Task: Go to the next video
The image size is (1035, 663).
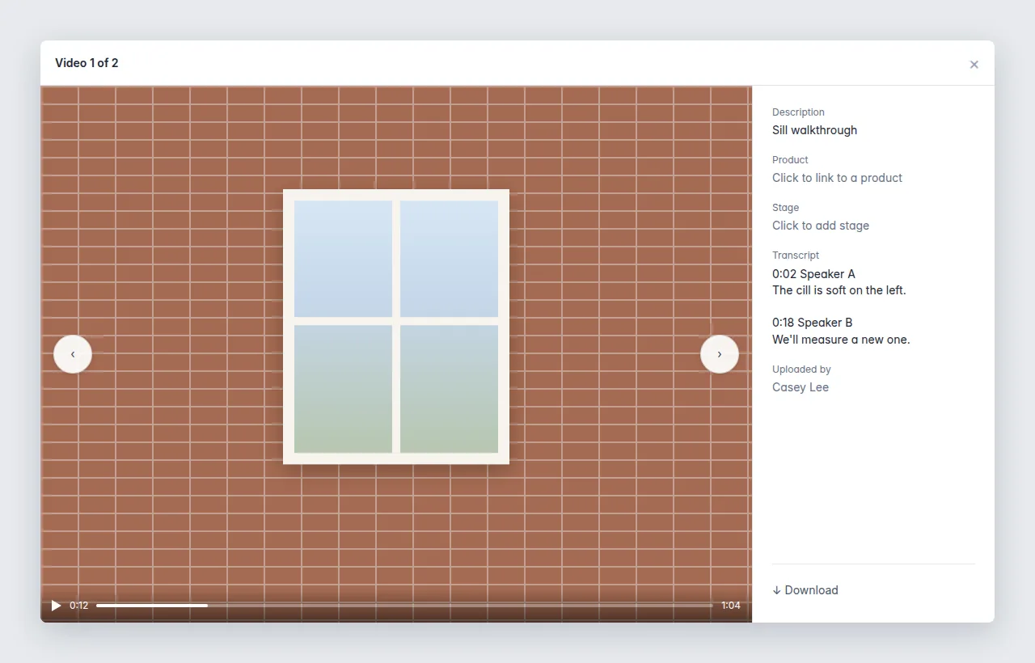Action: point(720,354)
